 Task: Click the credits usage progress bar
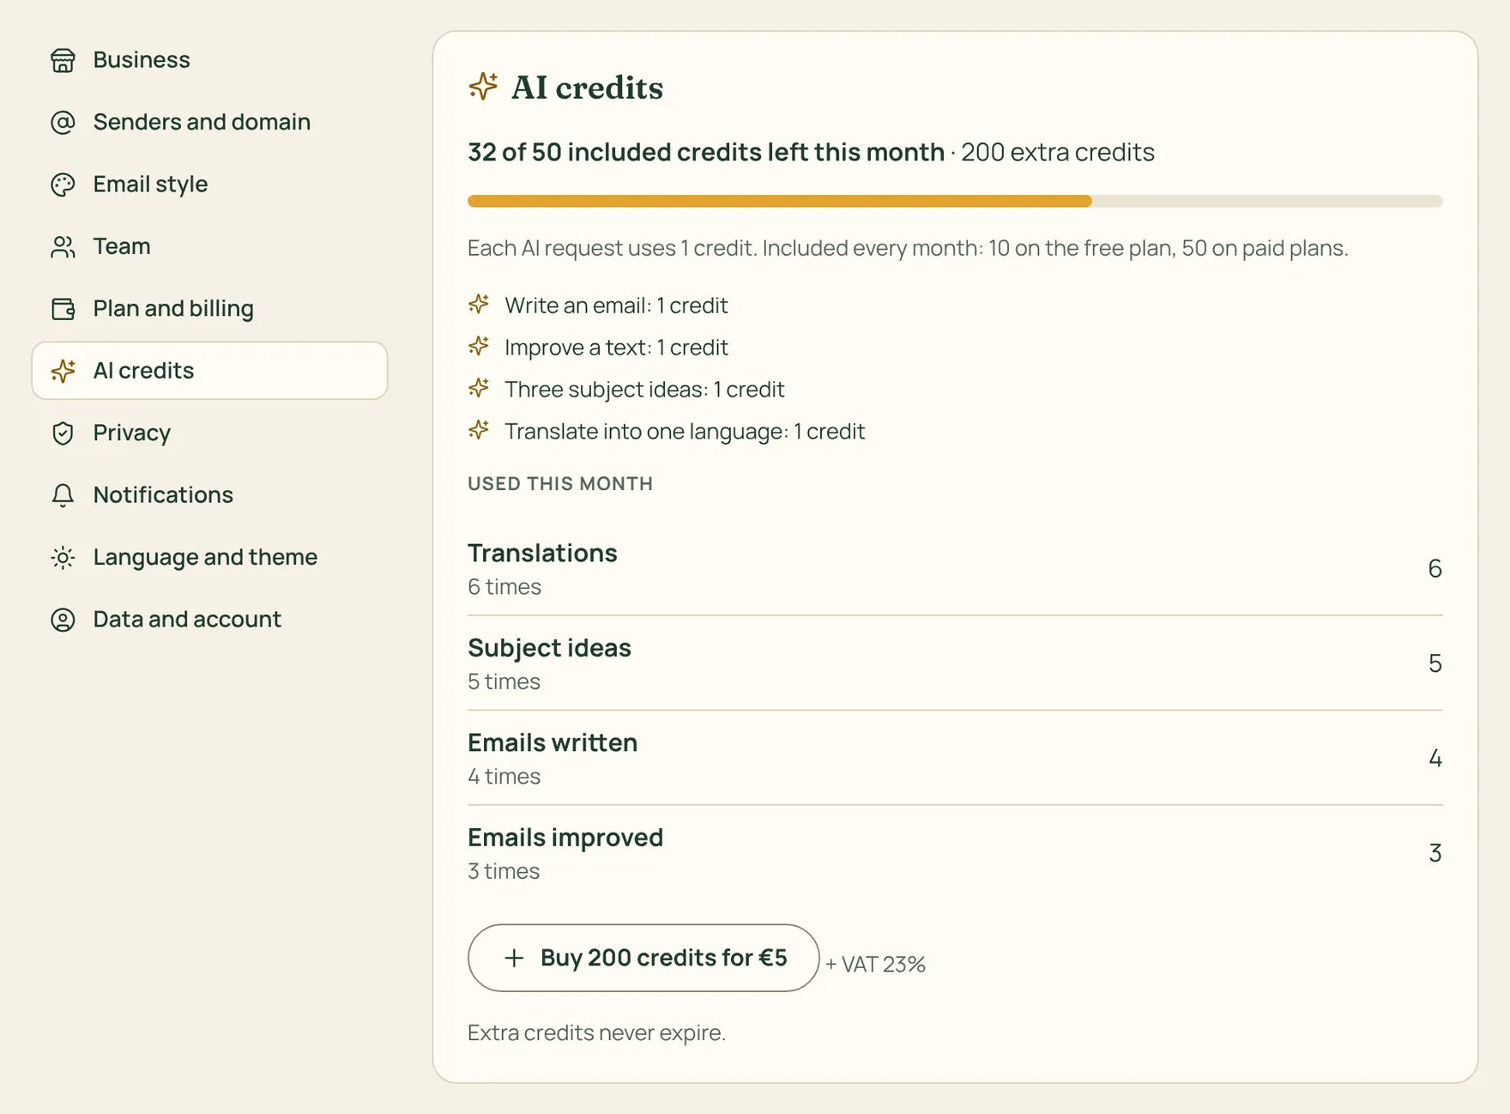955,201
